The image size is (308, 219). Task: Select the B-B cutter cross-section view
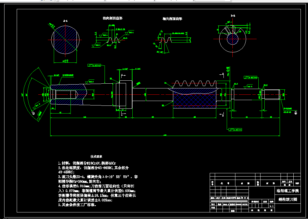coord(233,39)
